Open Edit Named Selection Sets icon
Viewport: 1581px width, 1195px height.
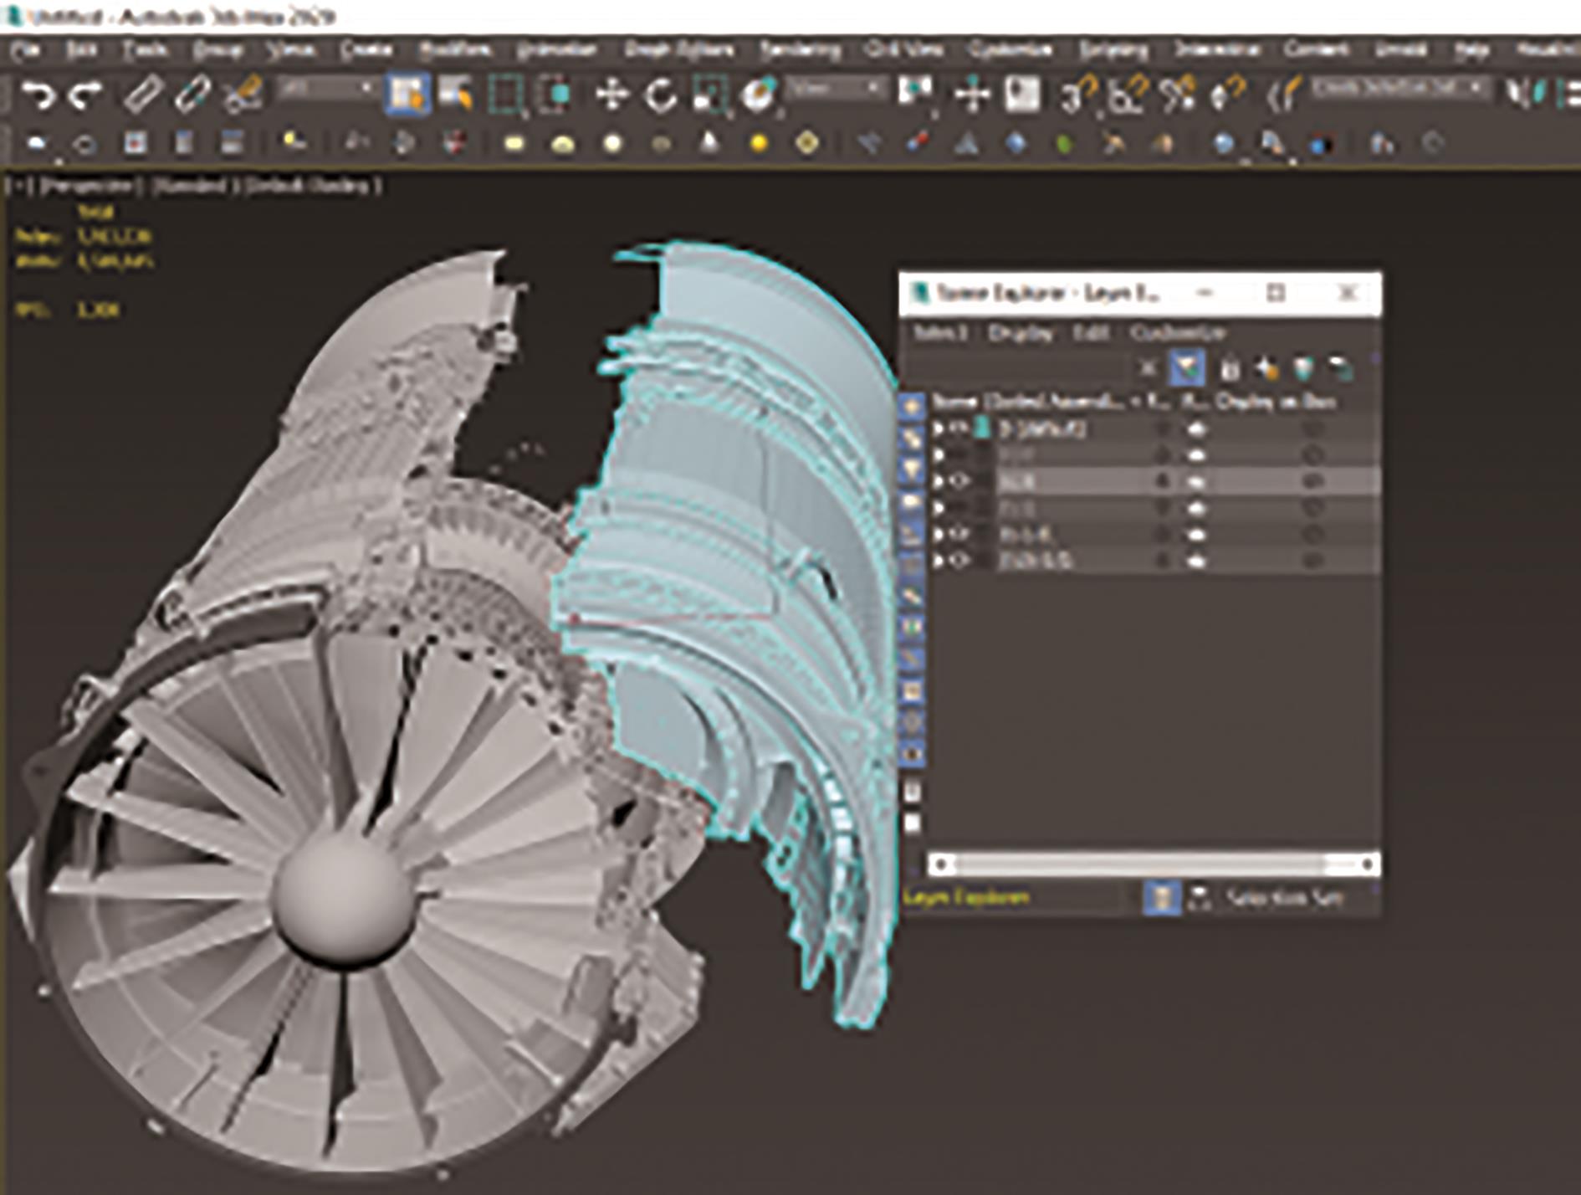tap(1284, 95)
